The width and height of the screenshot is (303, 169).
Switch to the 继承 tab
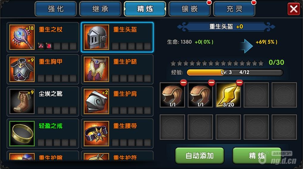click(100, 9)
